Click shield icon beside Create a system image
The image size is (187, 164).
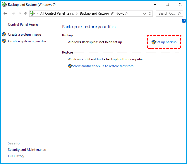(4, 34)
